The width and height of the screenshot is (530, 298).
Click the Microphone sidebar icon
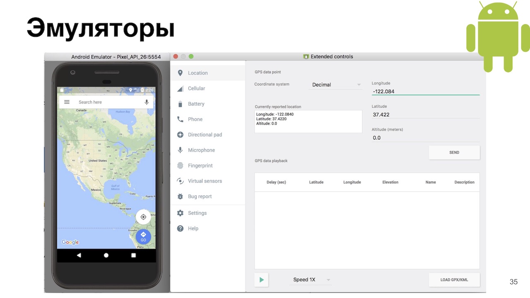click(180, 150)
